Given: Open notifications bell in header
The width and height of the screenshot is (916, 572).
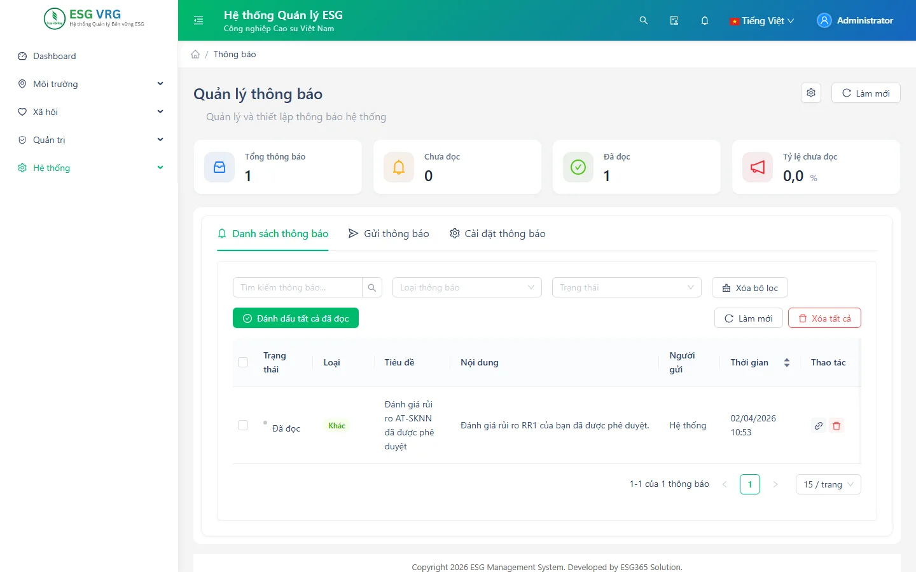Looking at the screenshot, I should [x=705, y=20].
